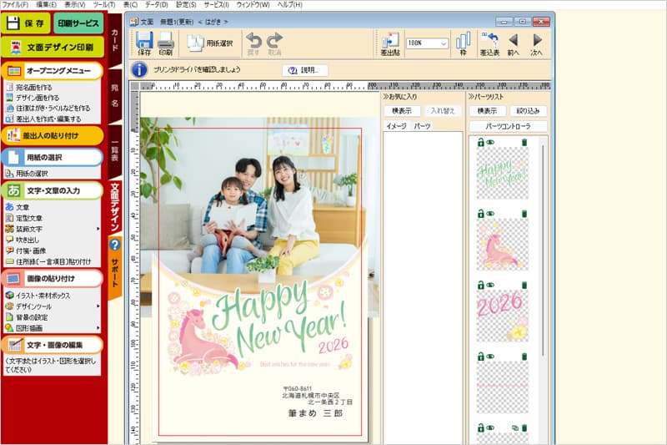Viewport: 667px width, 445px height.
Task: Click the 印刷サービス button
Action: click(80, 23)
